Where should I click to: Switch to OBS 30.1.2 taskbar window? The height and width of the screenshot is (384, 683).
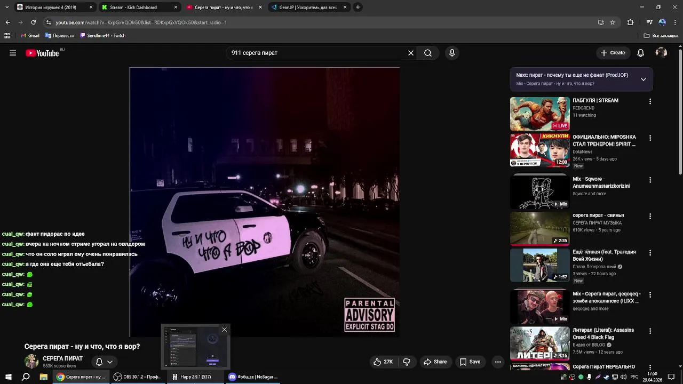coord(138,377)
